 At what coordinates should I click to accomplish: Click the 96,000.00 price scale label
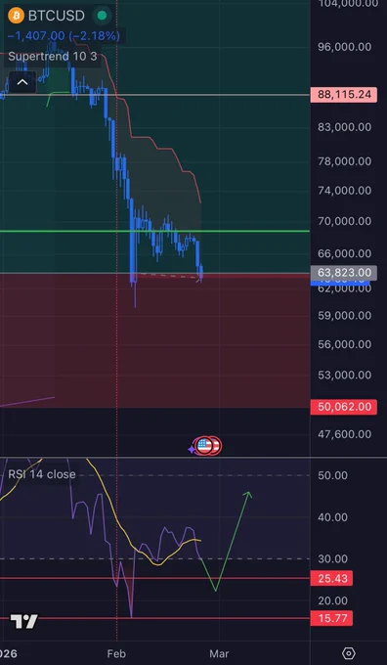[345, 47]
